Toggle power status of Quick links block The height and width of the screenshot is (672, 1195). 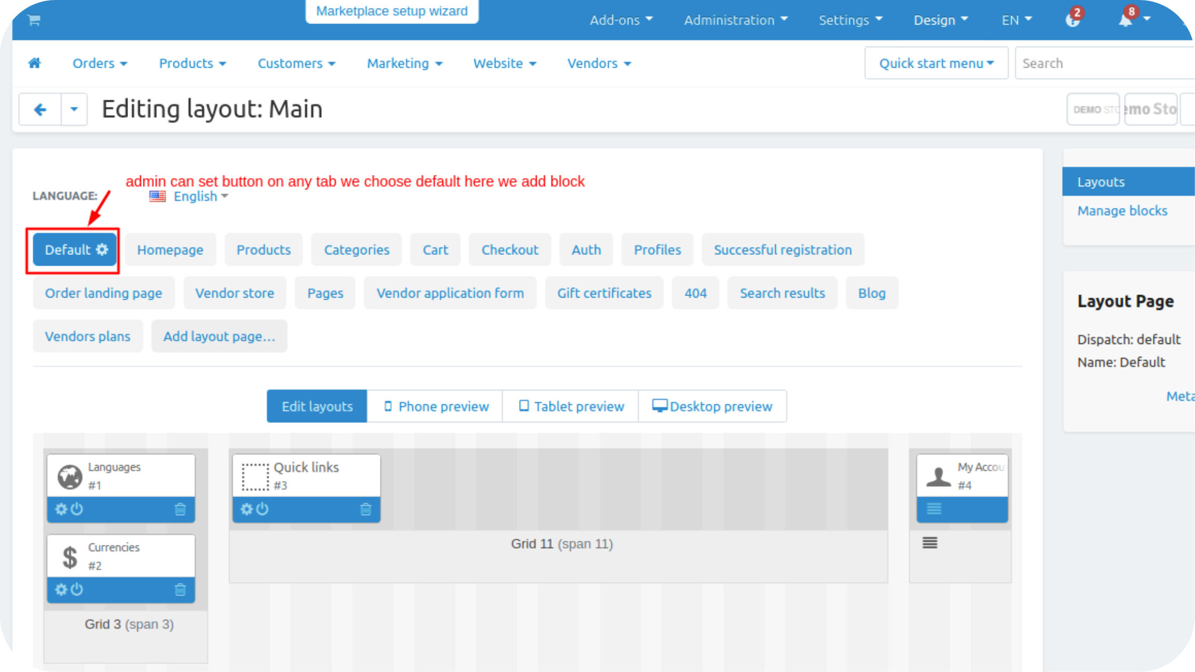[262, 509]
